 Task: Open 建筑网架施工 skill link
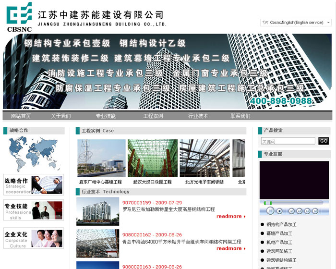(x=279, y=251)
